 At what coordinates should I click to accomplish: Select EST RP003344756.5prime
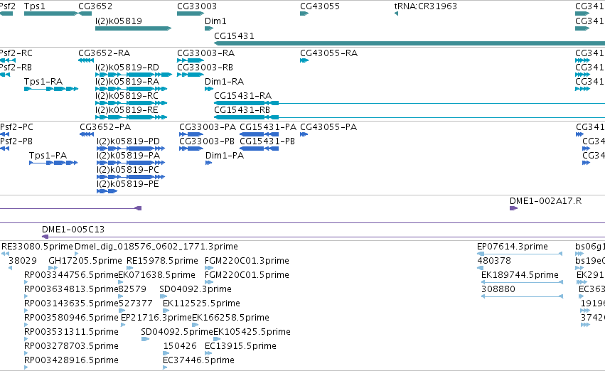coord(26,282)
